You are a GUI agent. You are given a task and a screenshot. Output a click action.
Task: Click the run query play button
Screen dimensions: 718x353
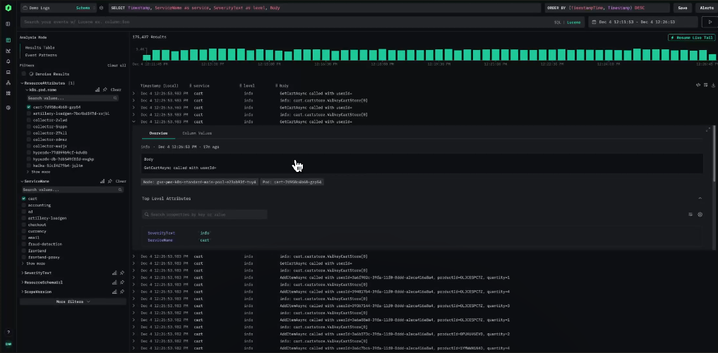(x=710, y=22)
